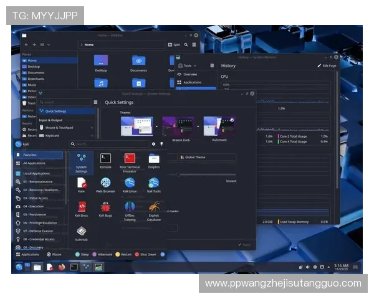Launch OffSec Training shortcut
Viewport: 374px width, 299px height.
[130, 211]
